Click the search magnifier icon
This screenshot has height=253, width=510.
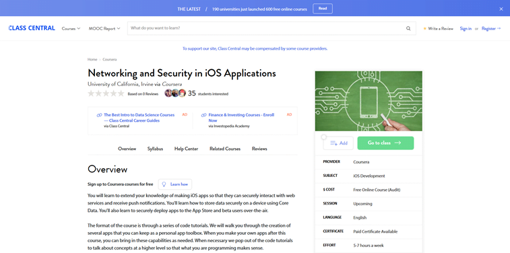point(408,28)
